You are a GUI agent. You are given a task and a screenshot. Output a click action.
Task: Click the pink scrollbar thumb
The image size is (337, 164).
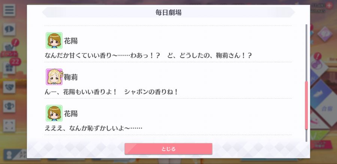[306, 105]
